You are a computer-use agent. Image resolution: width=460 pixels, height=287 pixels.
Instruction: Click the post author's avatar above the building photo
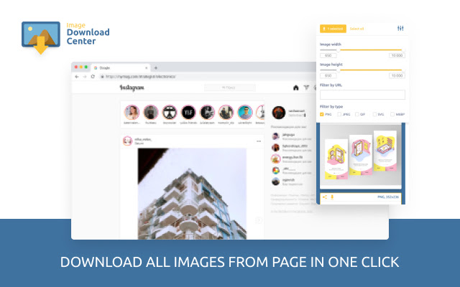[x=128, y=141]
